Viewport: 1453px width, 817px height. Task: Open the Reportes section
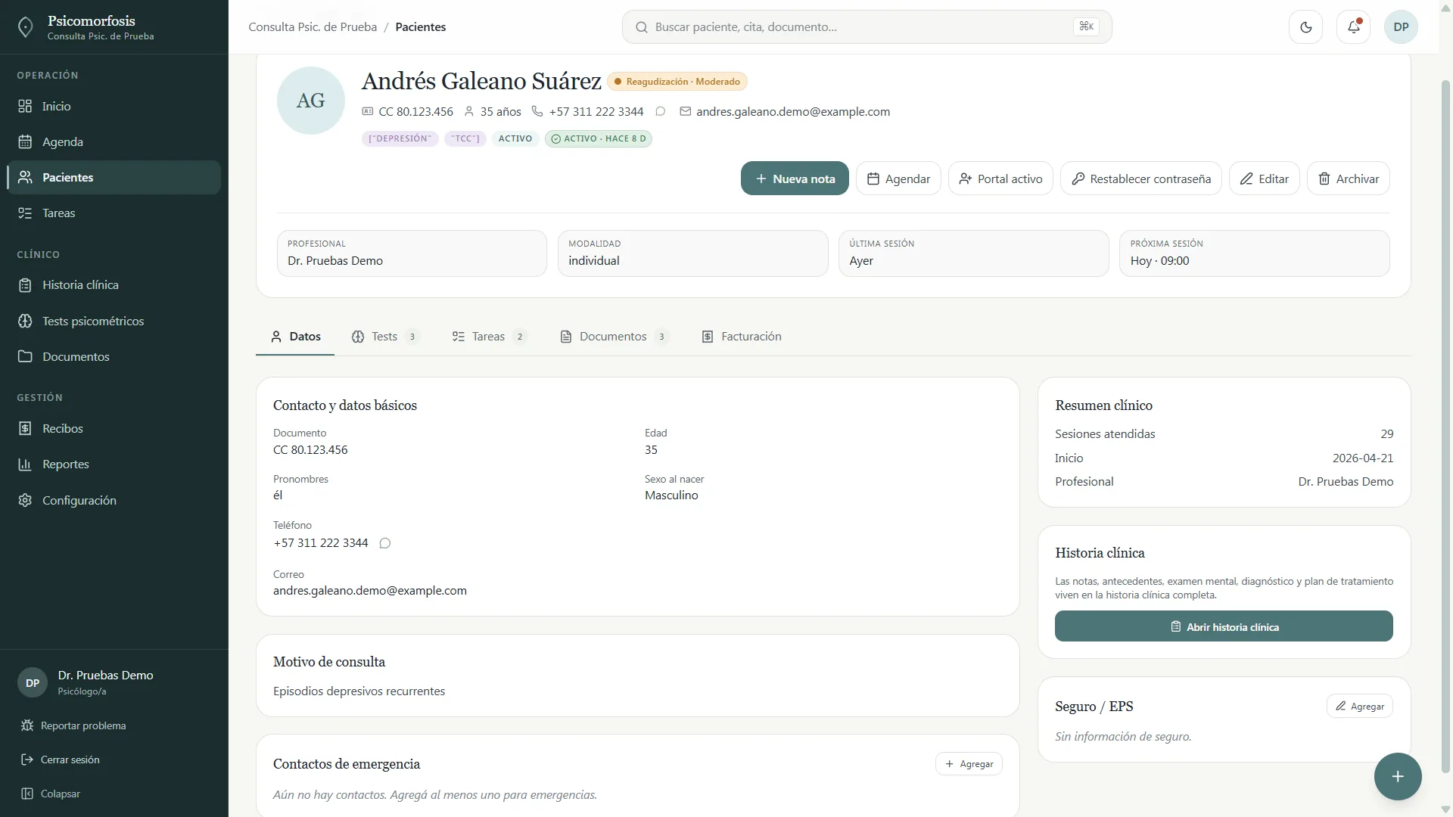tap(114, 464)
